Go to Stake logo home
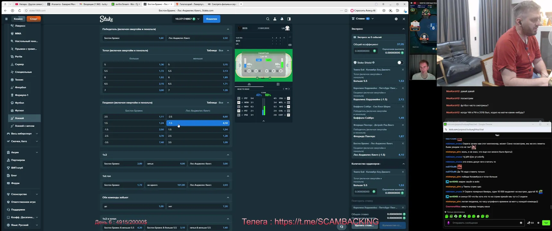The image size is (552, 231). coord(106,19)
